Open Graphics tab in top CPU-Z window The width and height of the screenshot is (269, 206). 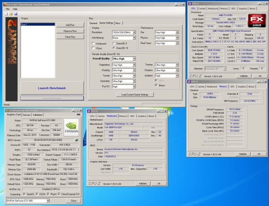(x=243, y=9)
